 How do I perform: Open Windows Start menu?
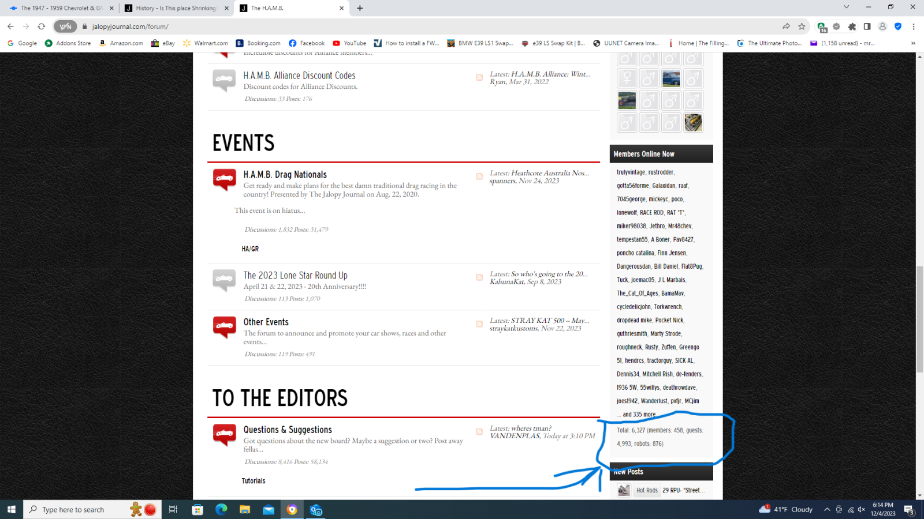coord(11,510)
